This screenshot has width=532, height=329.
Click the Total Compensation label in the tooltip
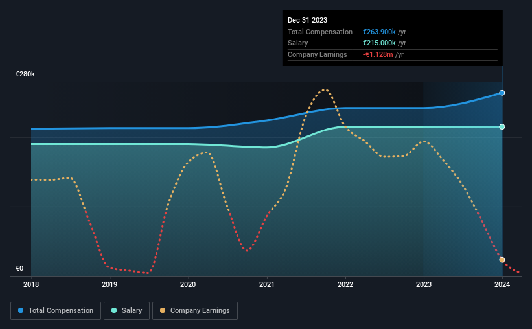tap(320, 32)
